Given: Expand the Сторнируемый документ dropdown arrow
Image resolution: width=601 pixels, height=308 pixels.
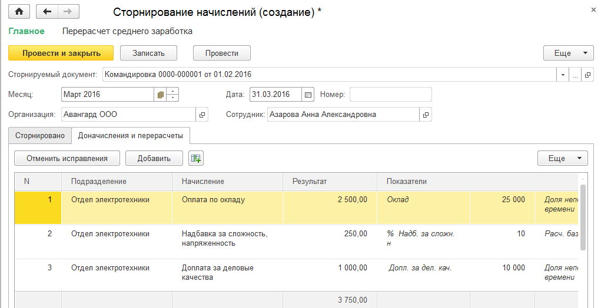Looking at the screenshot, I should coord(563,75).
